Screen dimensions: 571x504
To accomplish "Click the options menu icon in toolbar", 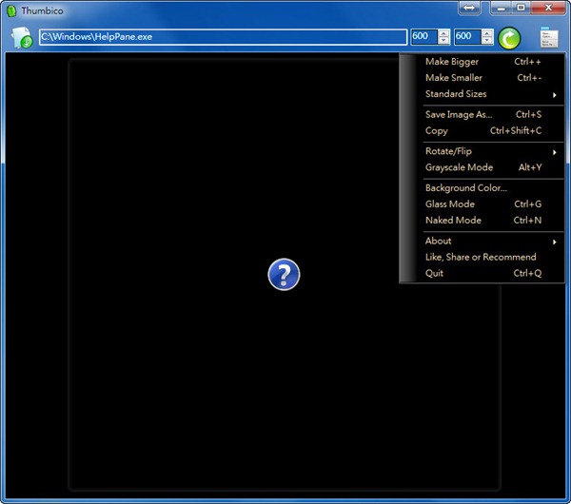I will coord(548,38).
